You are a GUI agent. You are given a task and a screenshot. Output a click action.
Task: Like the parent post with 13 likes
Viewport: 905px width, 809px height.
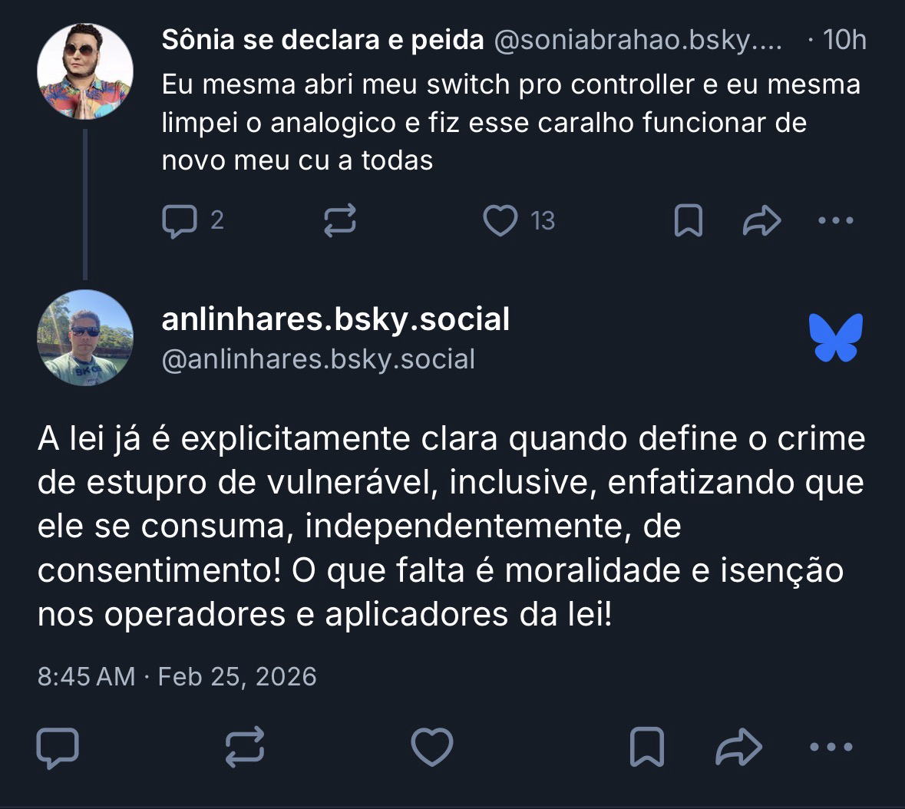point(500,221)
